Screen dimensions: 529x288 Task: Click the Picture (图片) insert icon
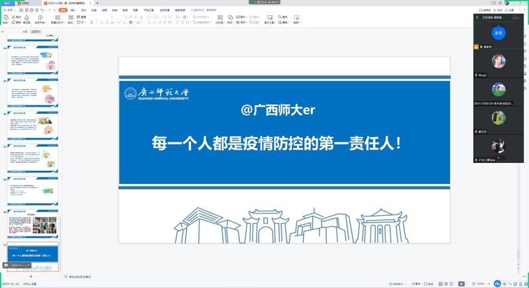coord(238,17)
